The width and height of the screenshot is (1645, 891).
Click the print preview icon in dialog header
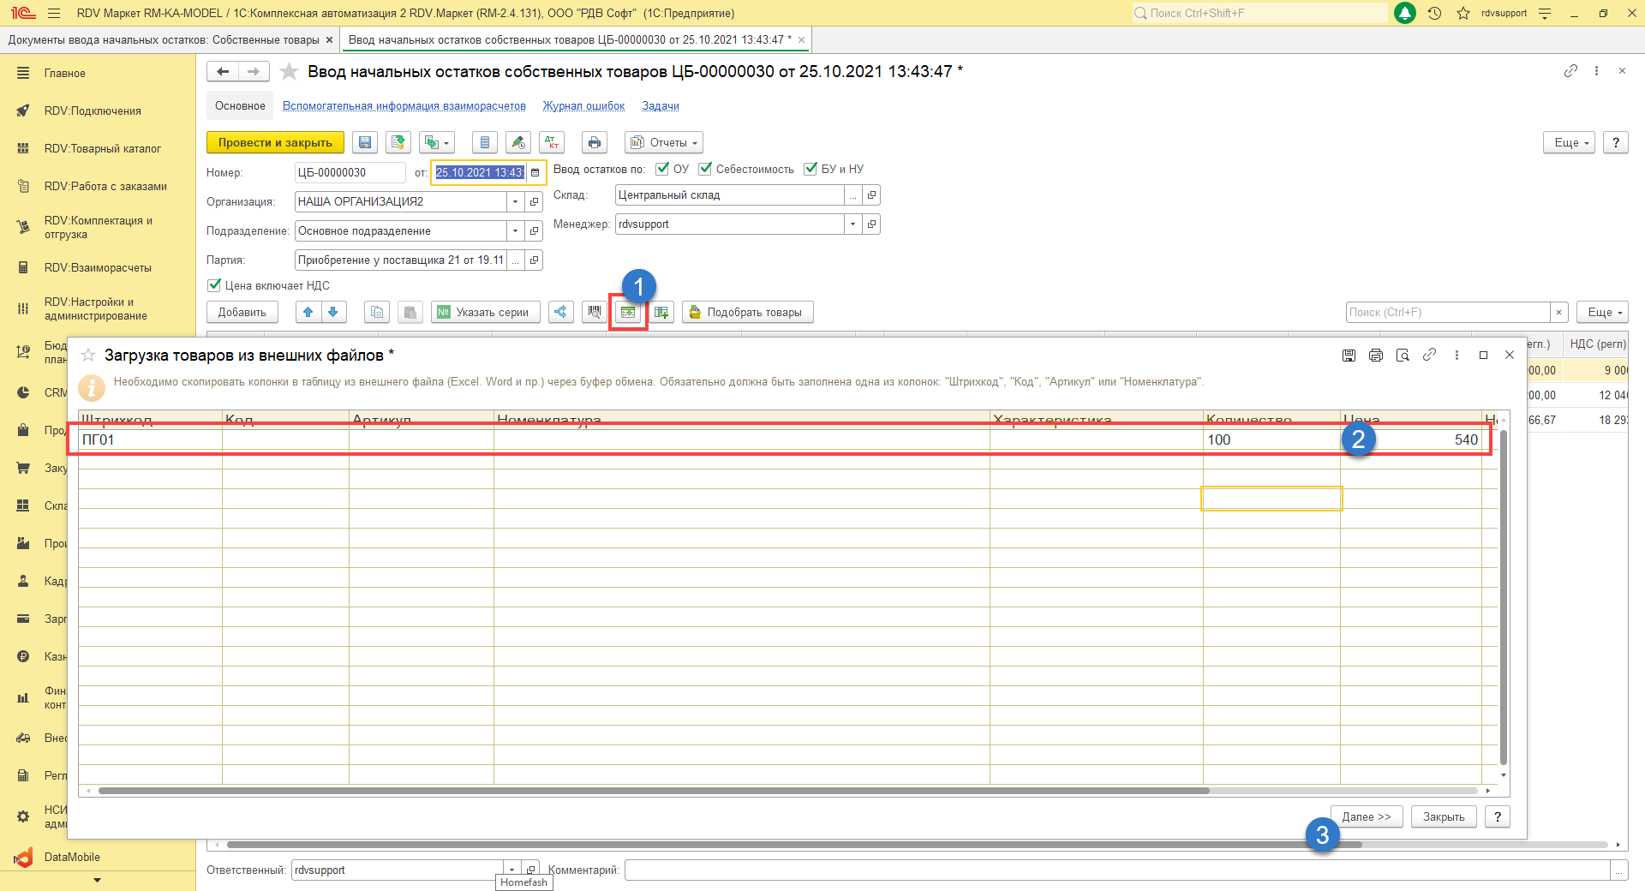1403,356
